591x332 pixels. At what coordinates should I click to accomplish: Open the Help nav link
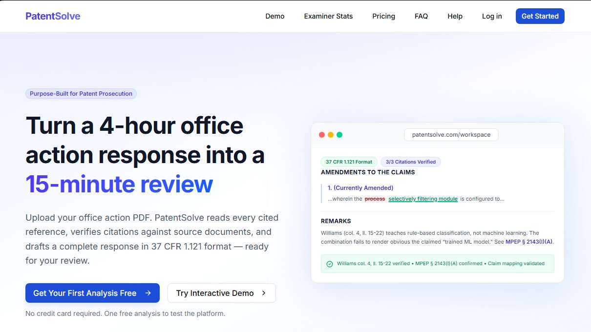click(455, 16)
